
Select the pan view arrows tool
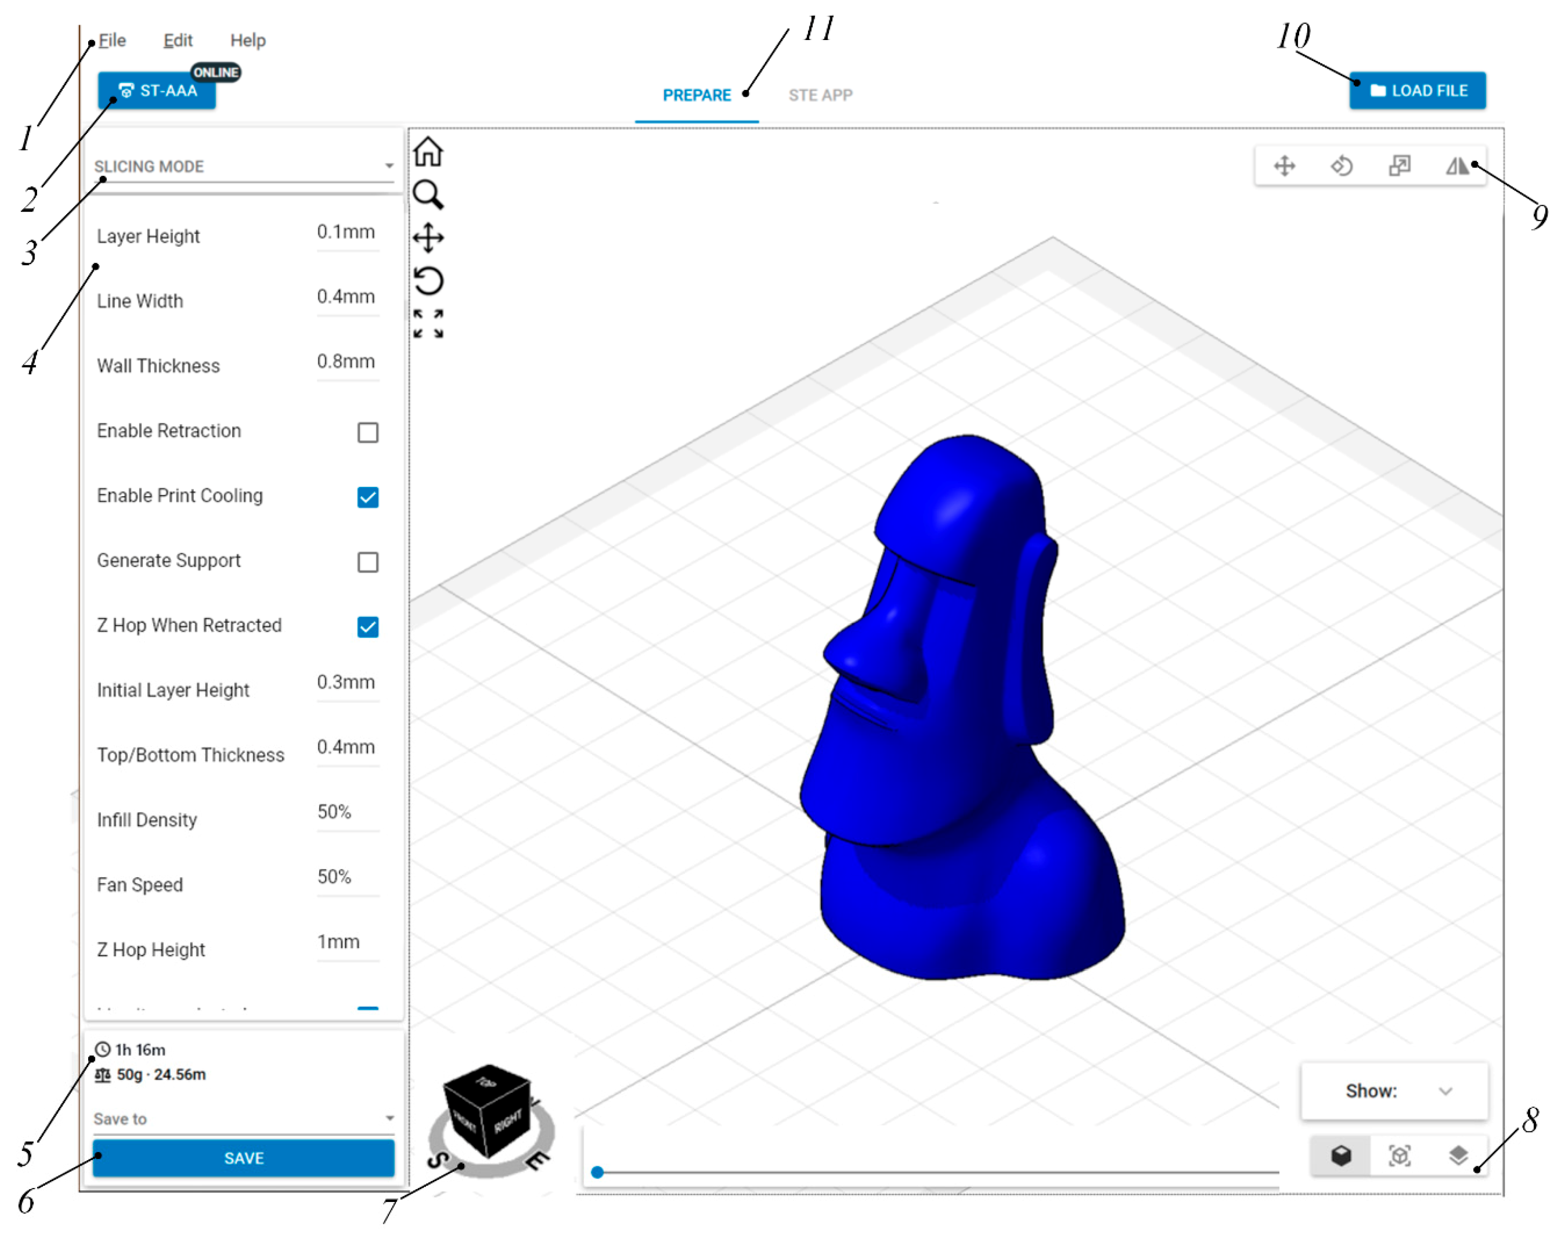(428, 237)
